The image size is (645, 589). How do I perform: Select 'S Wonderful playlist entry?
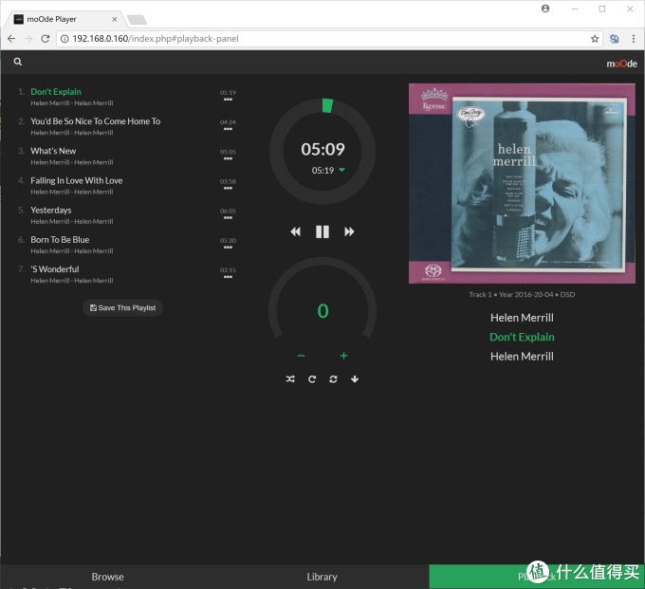(55, 269)
